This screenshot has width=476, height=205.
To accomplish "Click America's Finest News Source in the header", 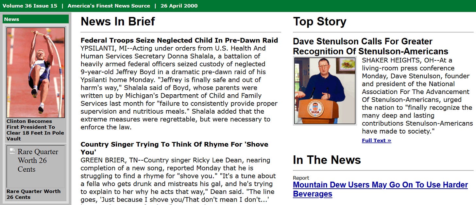I will point(109,6).
